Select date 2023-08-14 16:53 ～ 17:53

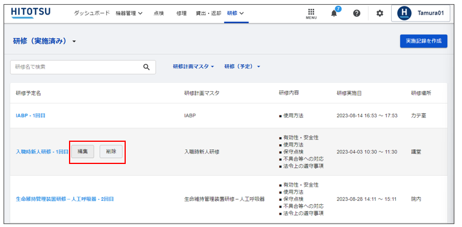pos(367,116)
